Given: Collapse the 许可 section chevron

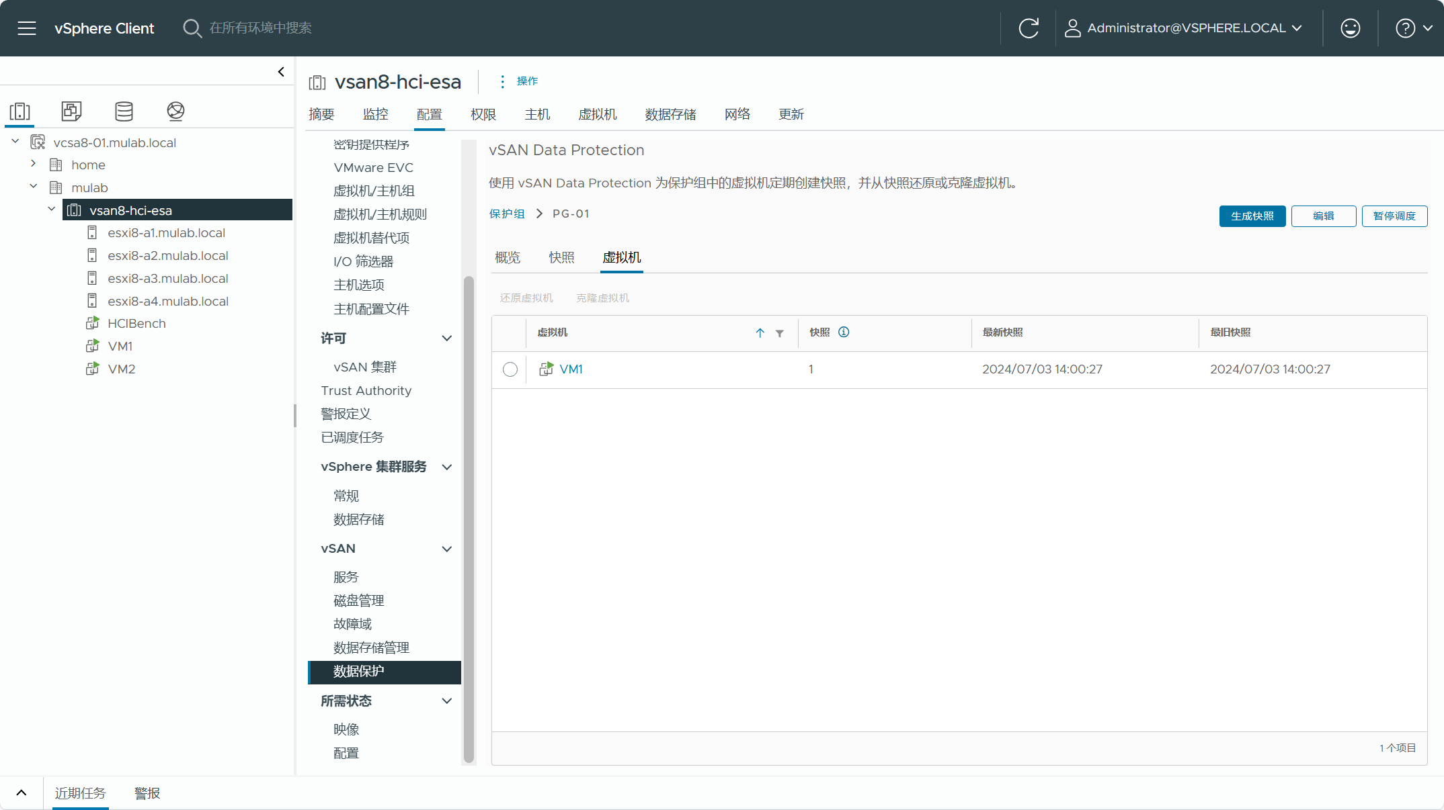Looking at the screenshot, I should tap(446, 339).
